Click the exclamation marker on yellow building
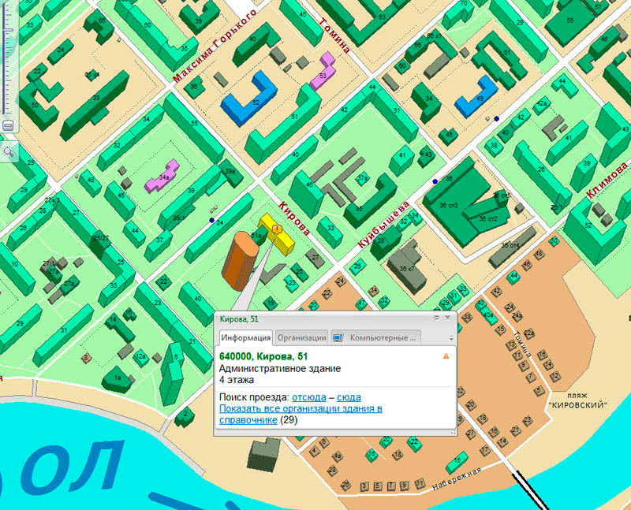Screen dimensions: 631x510 (277, 229)
